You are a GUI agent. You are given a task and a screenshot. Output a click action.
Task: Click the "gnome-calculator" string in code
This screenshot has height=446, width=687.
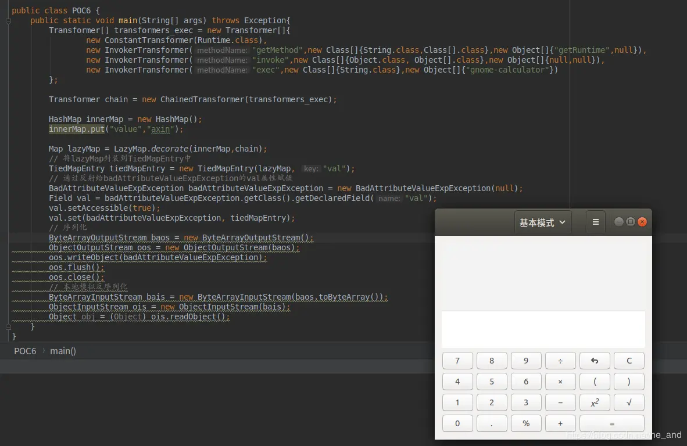(x=507, y=70)
